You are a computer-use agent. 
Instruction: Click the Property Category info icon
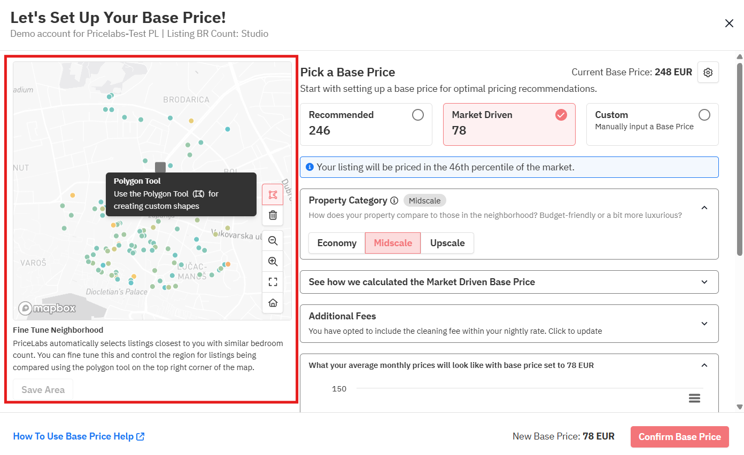click(x=394, y=201)
